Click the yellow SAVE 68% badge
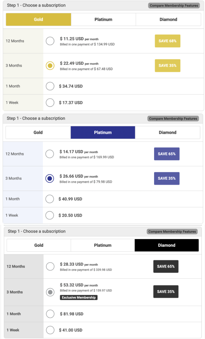Image resolution: width=205 pixels, height=339 pixels. 168,41
